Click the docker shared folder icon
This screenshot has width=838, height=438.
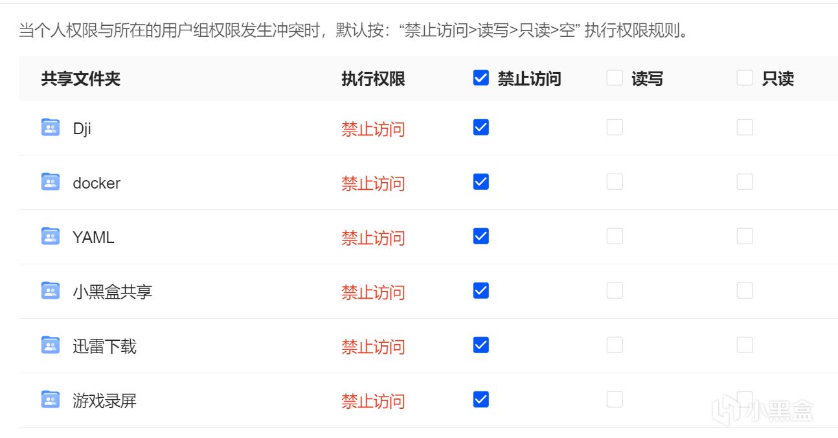tap(51, 182)
